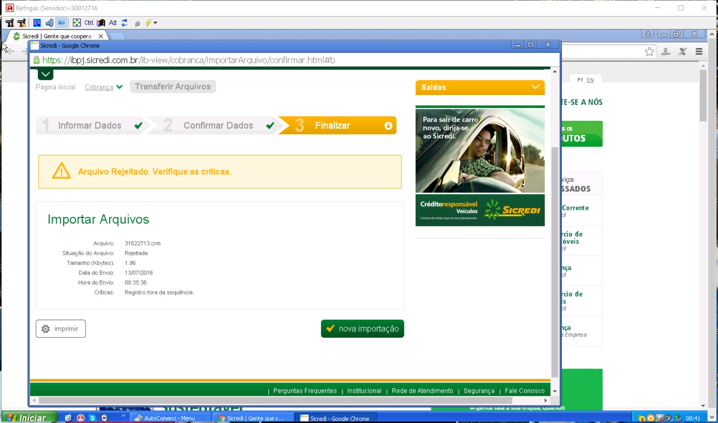Open the background Chrome hamburger menu
The image size is (718, 423).
[x=699, y=52]
